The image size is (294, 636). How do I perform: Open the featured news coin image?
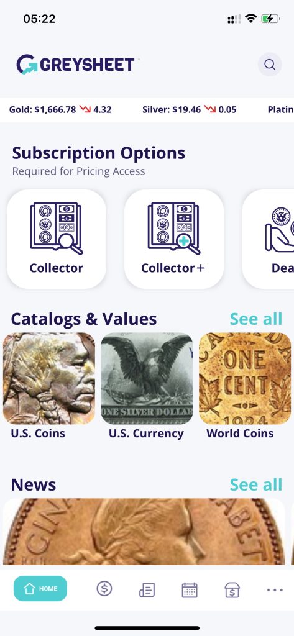tap(144, 532)
